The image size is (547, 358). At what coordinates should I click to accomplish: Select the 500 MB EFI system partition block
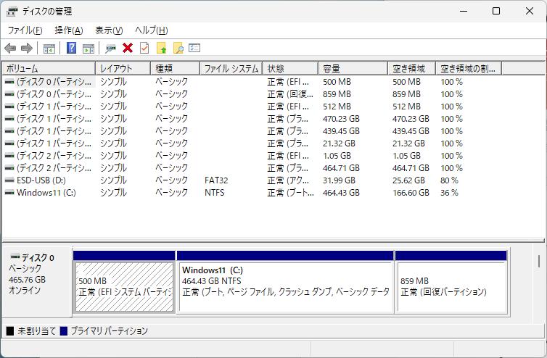pyautogui.click(x=124, y=283)
